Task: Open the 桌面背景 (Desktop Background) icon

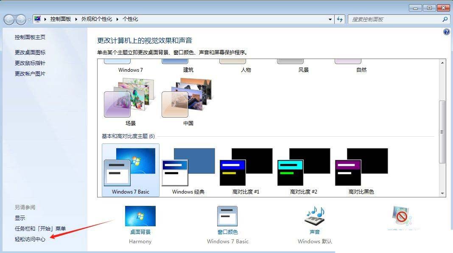Action: point(140,216)
